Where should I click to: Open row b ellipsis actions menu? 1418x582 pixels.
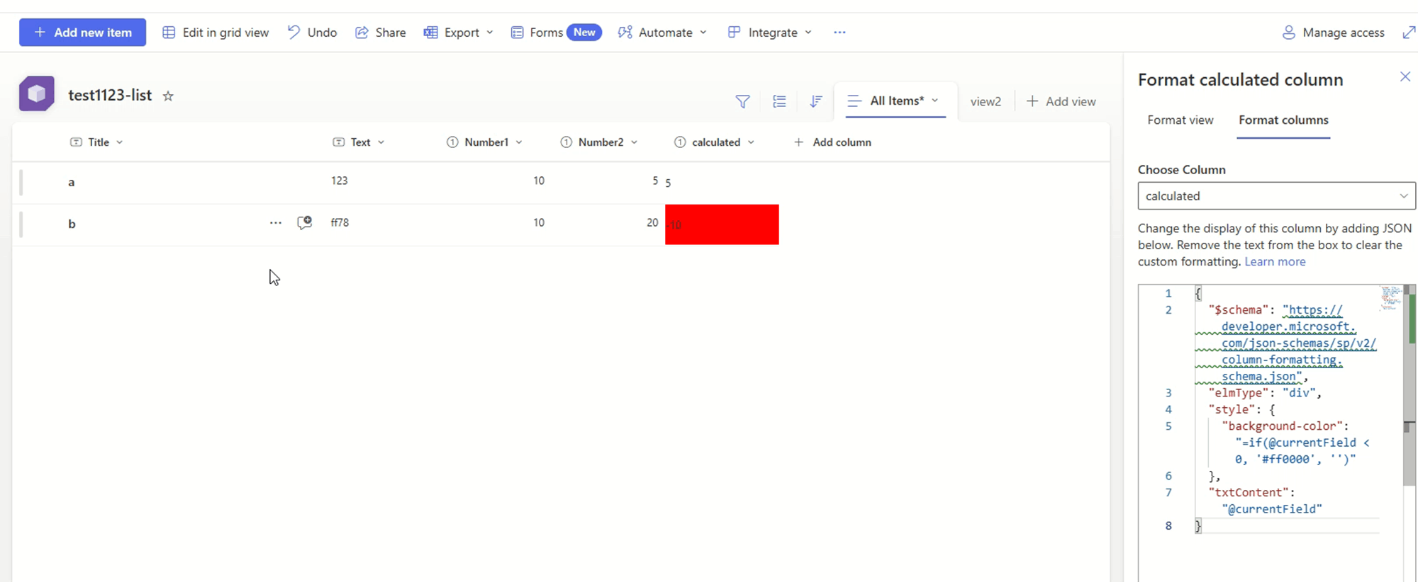276,223
